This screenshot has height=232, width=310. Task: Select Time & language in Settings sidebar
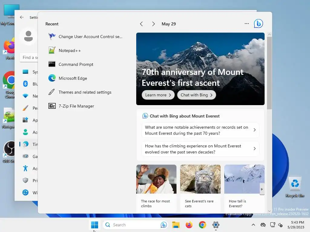(x=29, y=144)
